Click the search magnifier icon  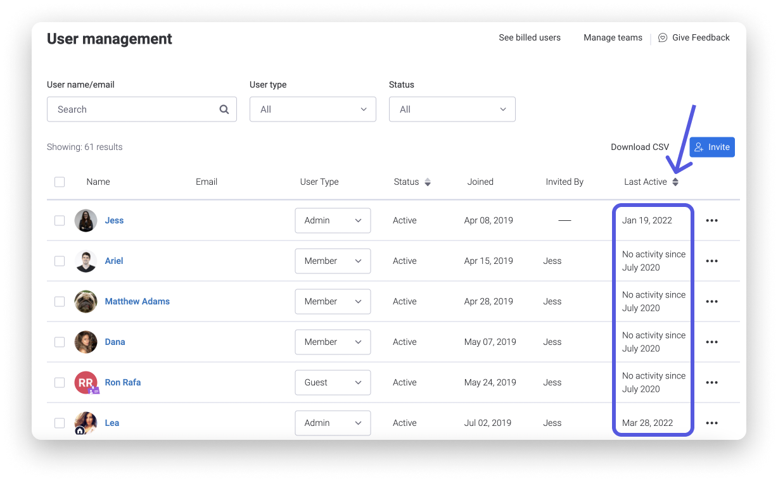point(224,109)
